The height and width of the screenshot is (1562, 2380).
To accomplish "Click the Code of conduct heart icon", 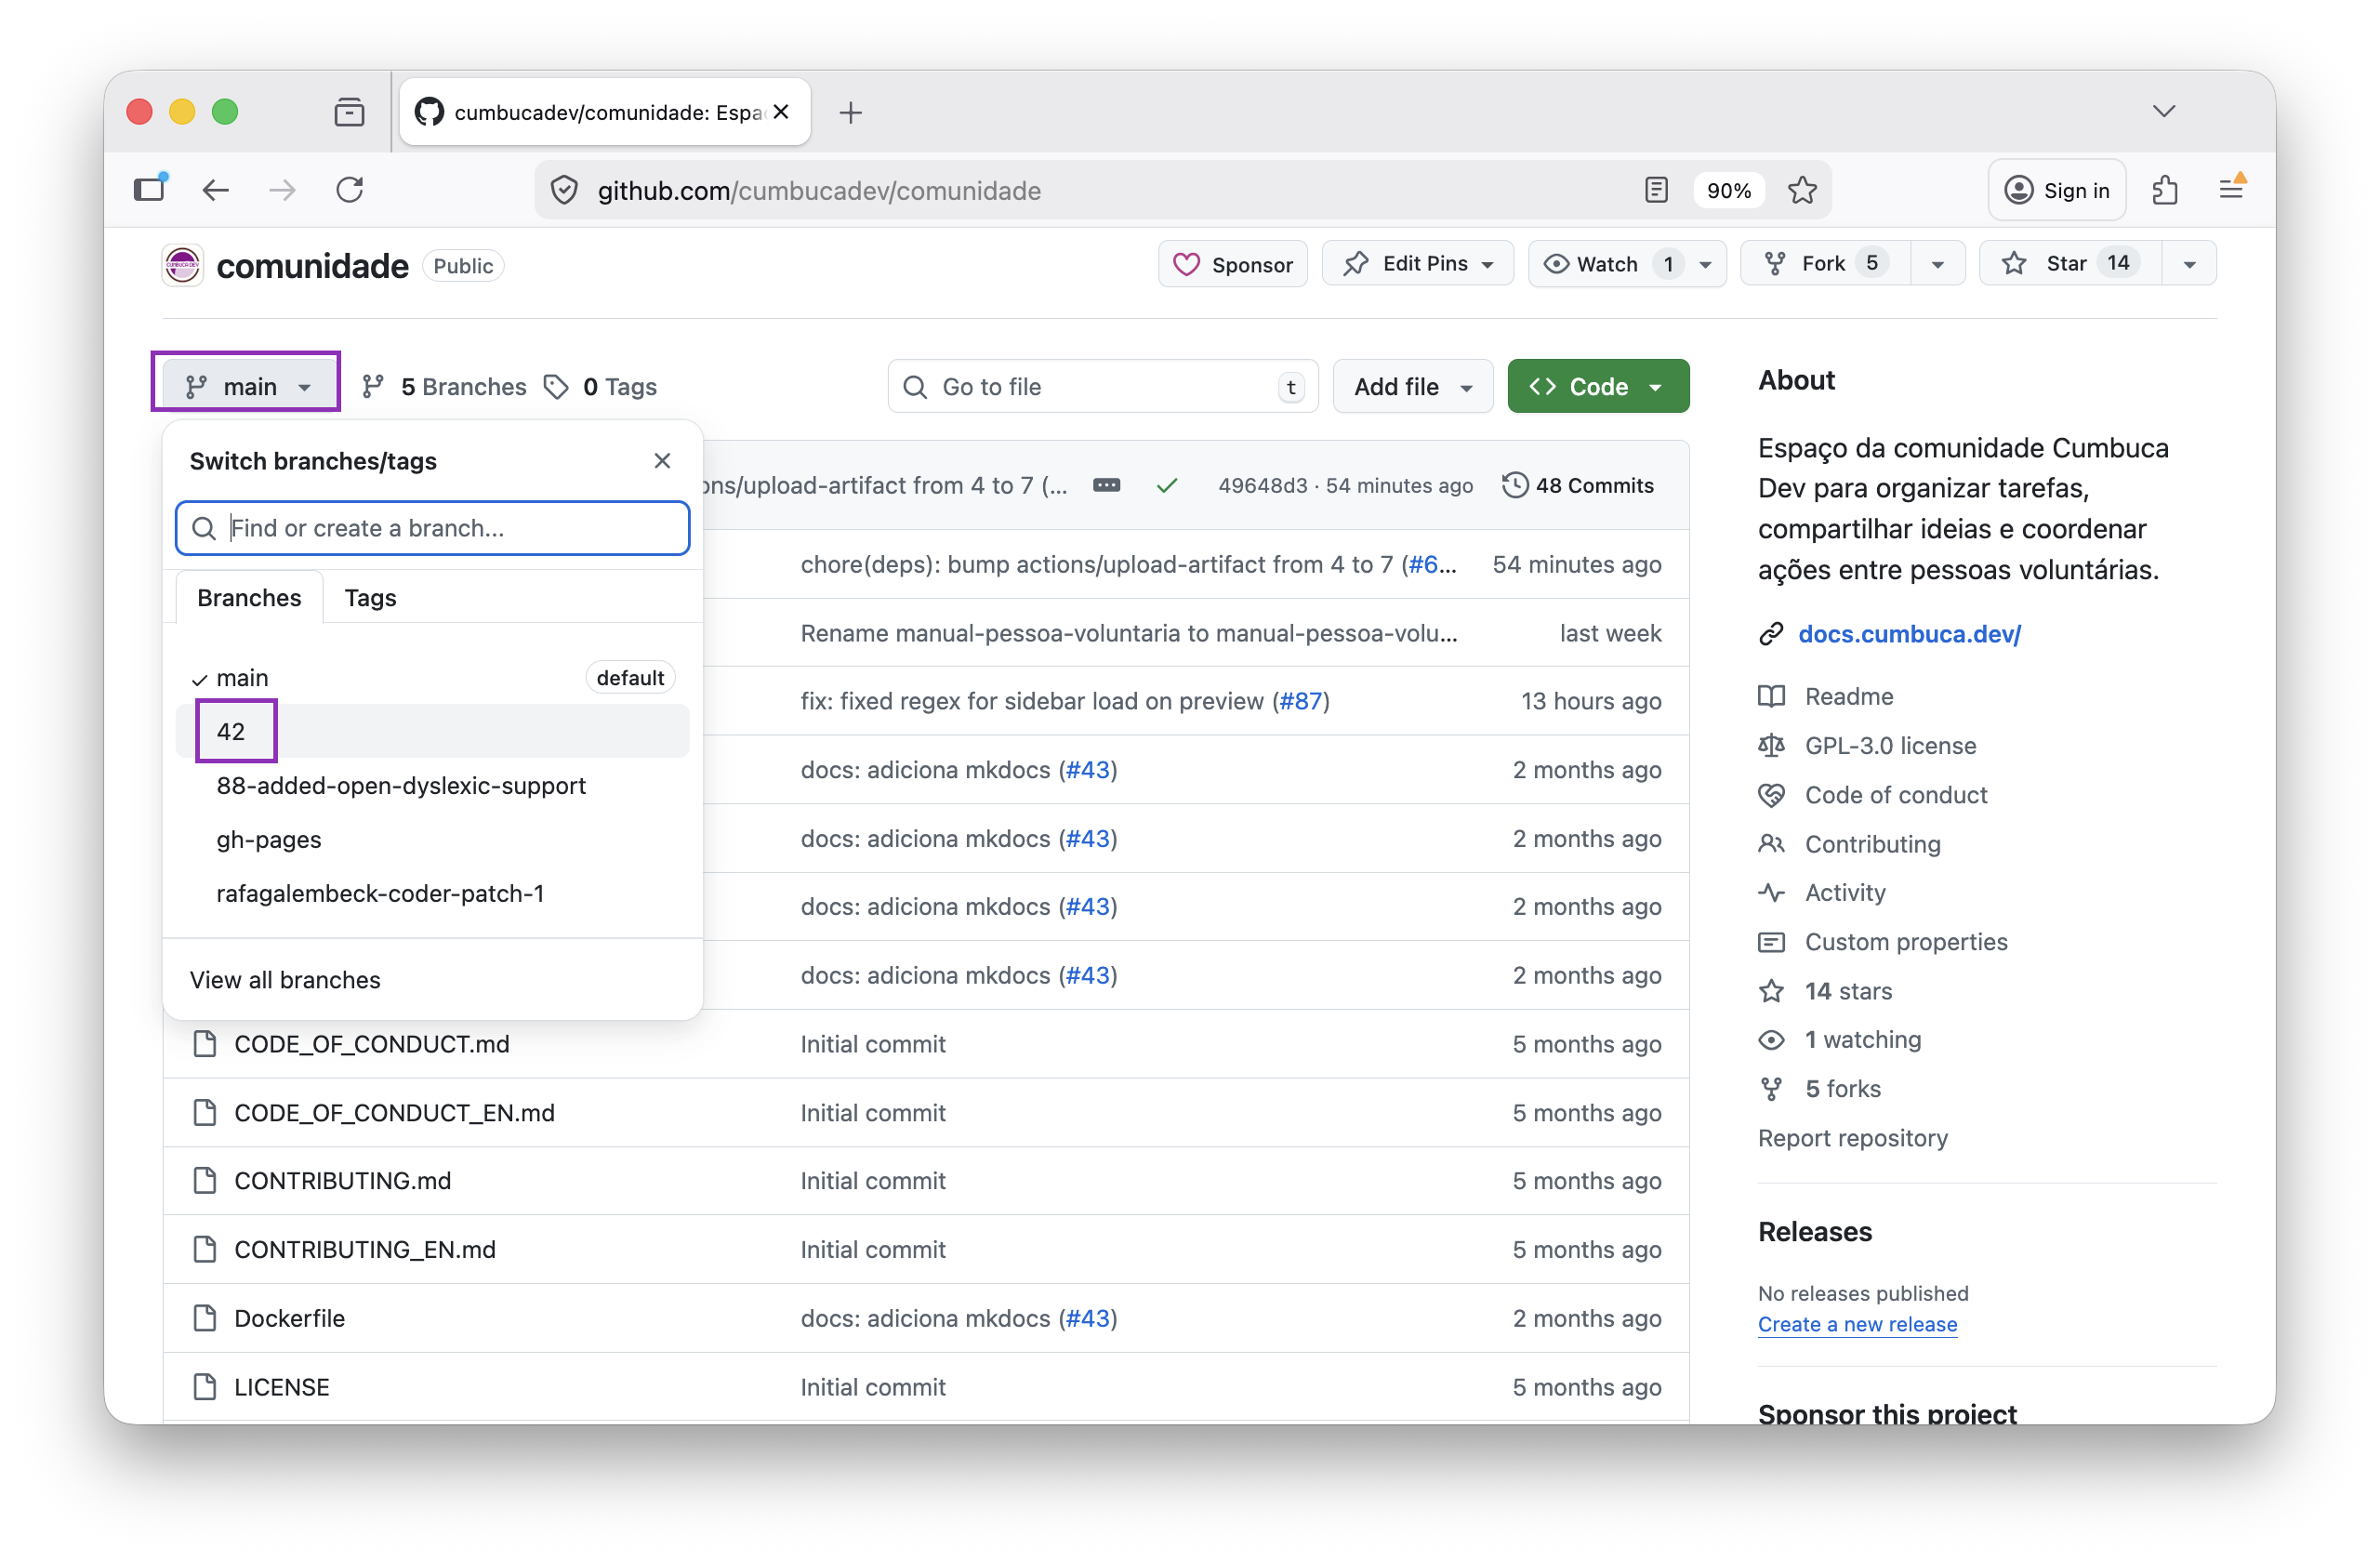I will 1771,796.
